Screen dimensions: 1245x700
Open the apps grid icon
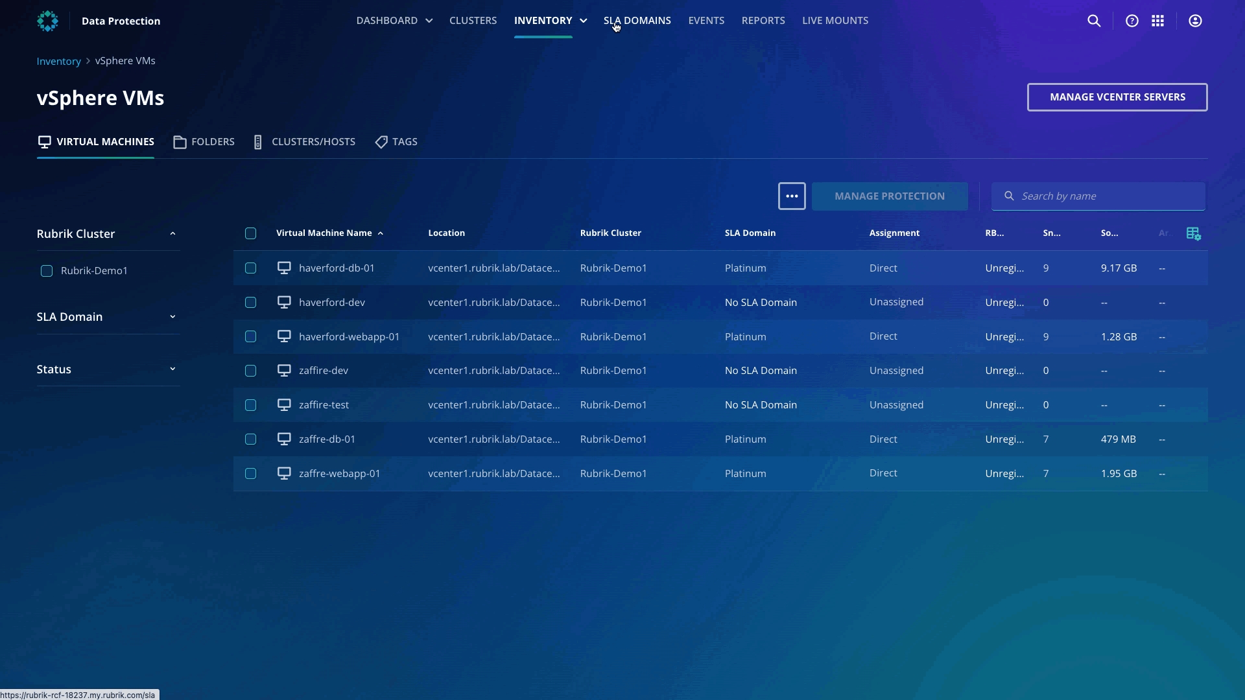pyautogui.click(x=1157, y=21)
